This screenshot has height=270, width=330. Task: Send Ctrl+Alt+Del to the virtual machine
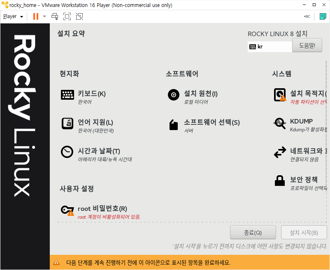click(x=55, y=16)
